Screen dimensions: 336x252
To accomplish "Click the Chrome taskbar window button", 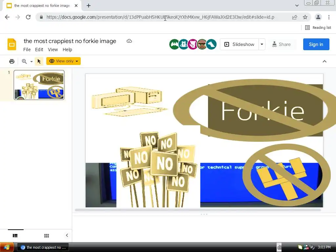I will (x=43, y=247).
